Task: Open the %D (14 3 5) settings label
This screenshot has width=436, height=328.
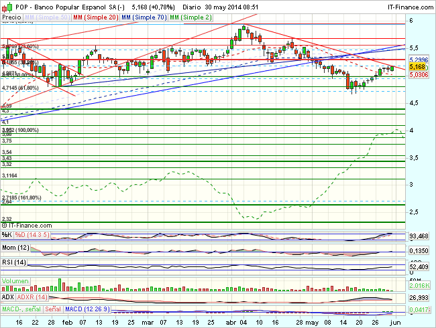Action: point(34,235)
